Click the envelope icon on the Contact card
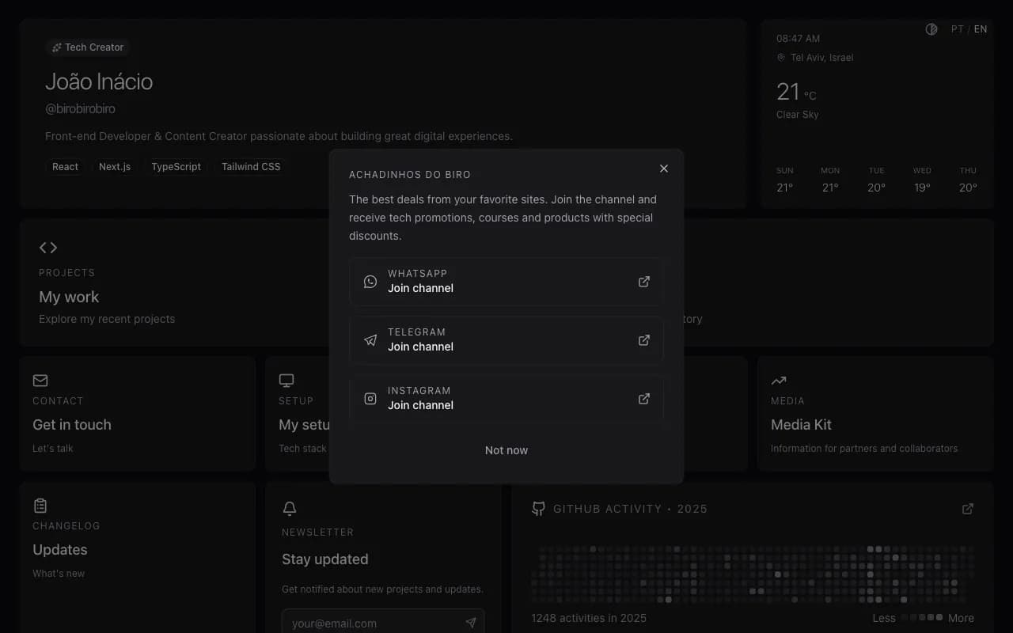The width and height of the screenshot is (1013, 633). pyautogui.click(x=40, y=381)
